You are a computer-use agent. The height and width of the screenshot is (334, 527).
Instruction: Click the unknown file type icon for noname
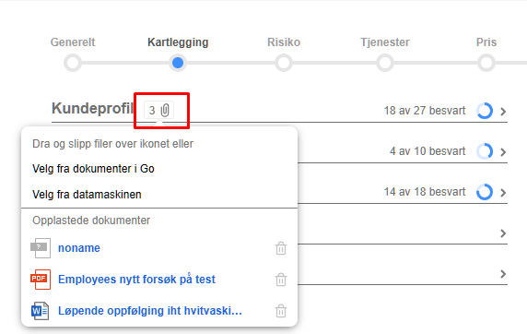click(x=41, y=248)
